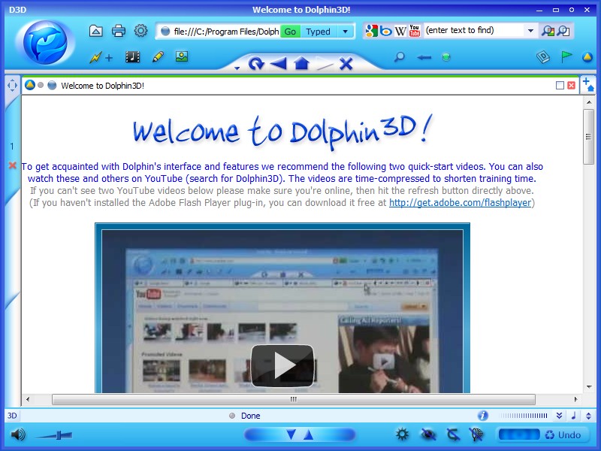Expand the double-chevron in status bar
The image size is (601, 451).
[x=559, y=416]
